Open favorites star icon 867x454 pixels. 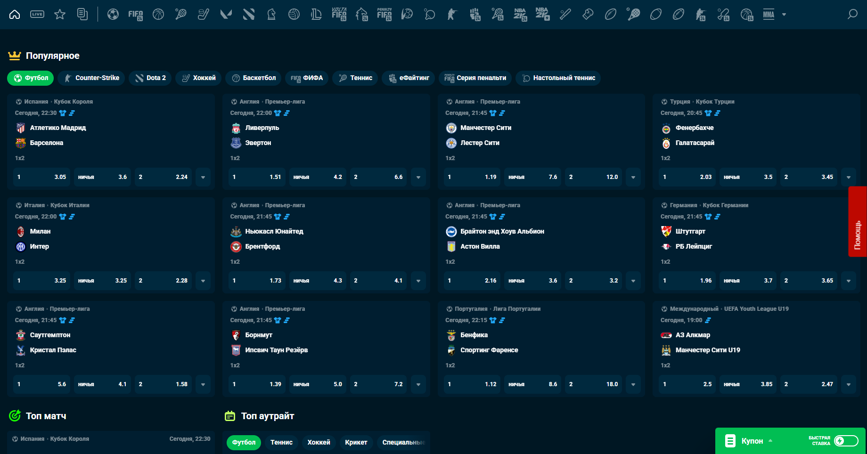(x=60, y=15)
